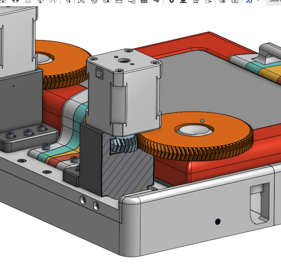Select the small mate connector circle on the right orange gear
Viewport: 281px width, 278px height.
tap(202, 121)
